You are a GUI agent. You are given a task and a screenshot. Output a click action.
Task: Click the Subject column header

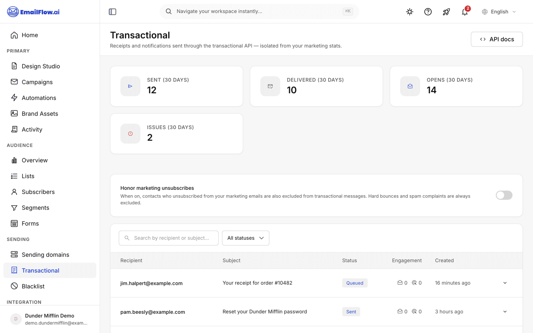click(232, 261)
